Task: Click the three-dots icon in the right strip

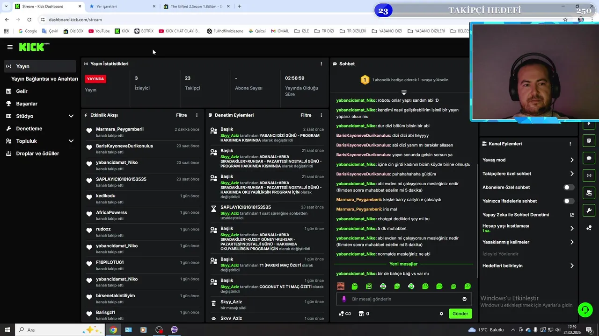Action: (589, 228)
